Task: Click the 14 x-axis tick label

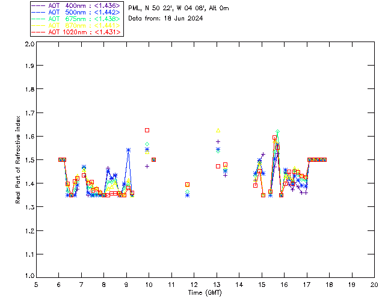Action: click(239, 285)
